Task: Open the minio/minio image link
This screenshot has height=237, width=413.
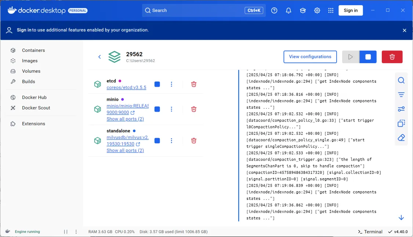Action: (127, 106)
